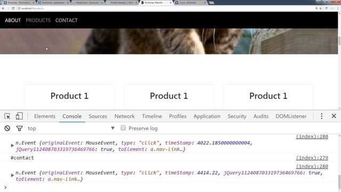Switch to the Elements tab
341x192 pixels.
click(x=45, y=116)
